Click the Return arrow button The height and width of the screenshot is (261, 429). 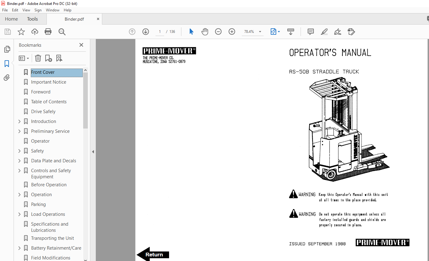tap(153, 254)
